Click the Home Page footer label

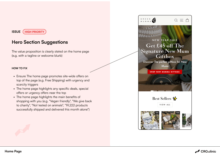(13, 151)
